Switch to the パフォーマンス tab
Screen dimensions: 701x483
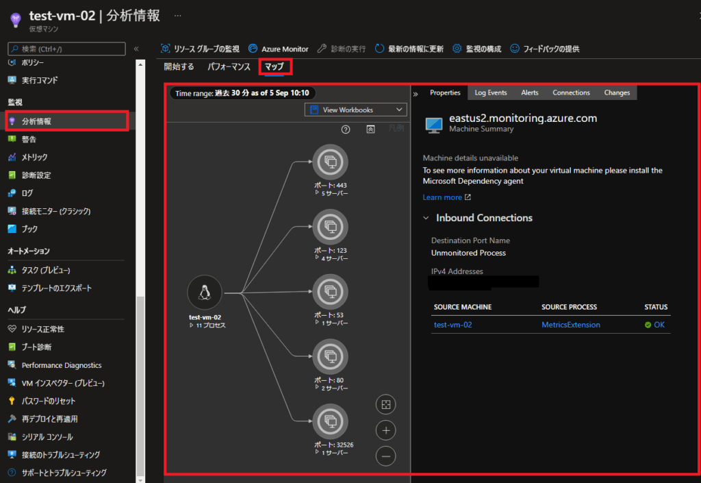point(229,66)
